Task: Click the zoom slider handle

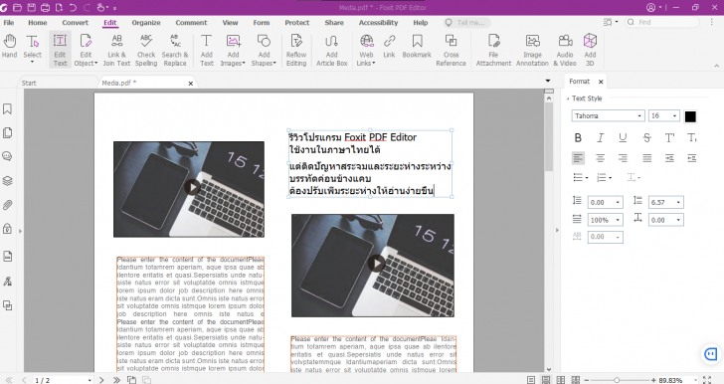Action: 617,380
